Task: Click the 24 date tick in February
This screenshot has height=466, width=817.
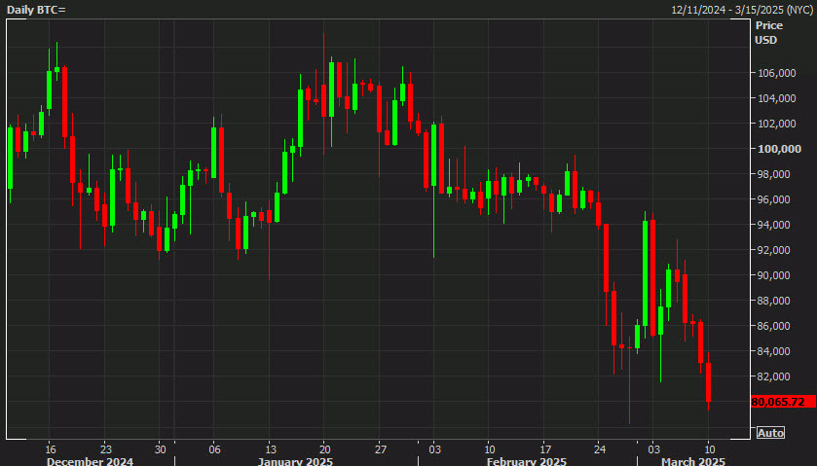Action: [600, 449]
